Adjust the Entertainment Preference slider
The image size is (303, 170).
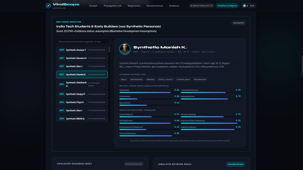149,129
